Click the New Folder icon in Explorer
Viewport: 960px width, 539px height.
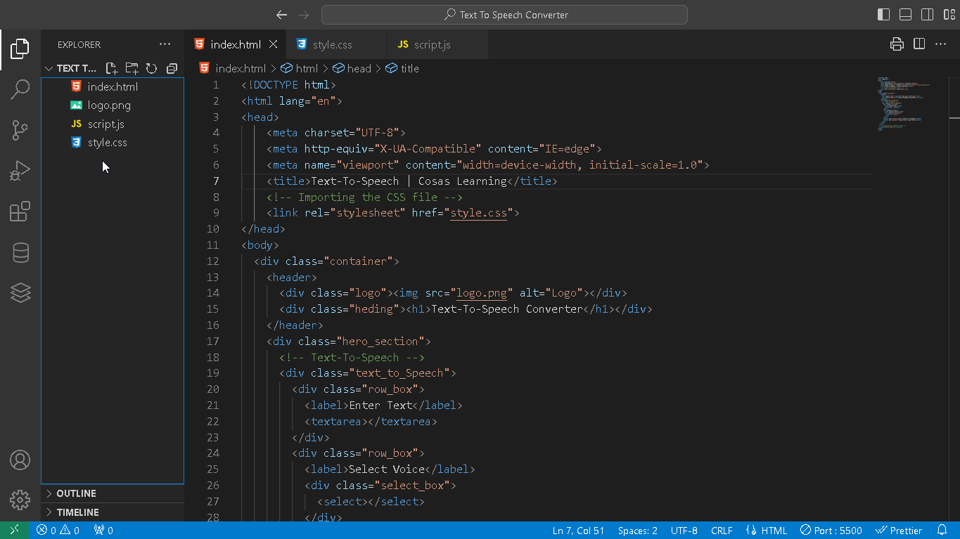coord(132,68)
